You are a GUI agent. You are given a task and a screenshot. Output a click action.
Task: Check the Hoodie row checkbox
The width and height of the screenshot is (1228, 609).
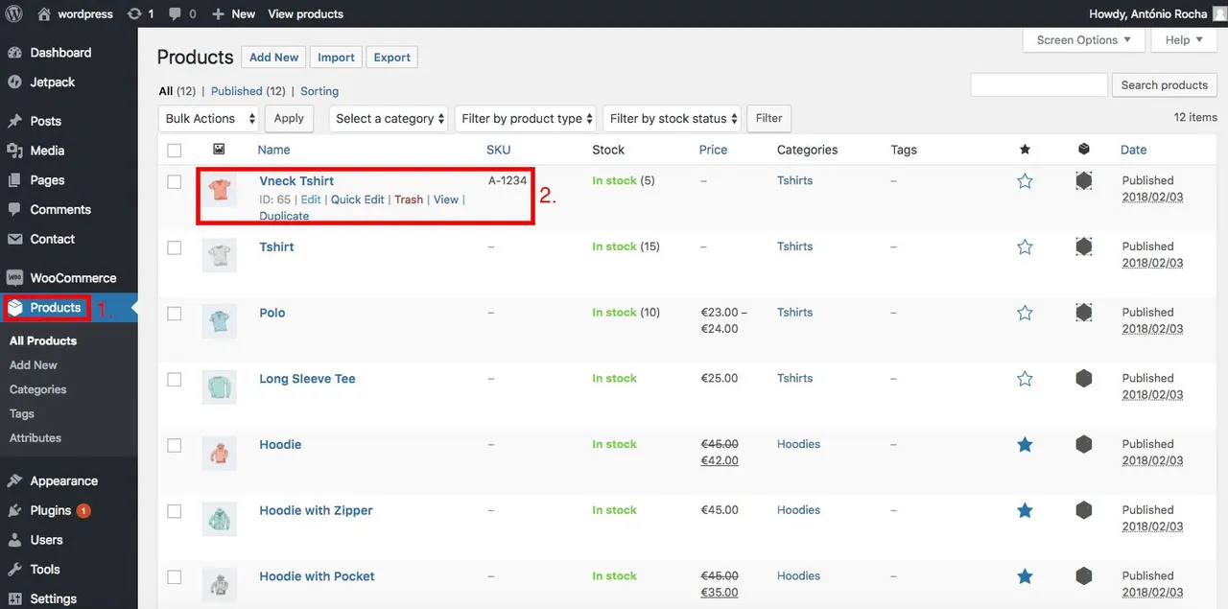click(175, 445)
